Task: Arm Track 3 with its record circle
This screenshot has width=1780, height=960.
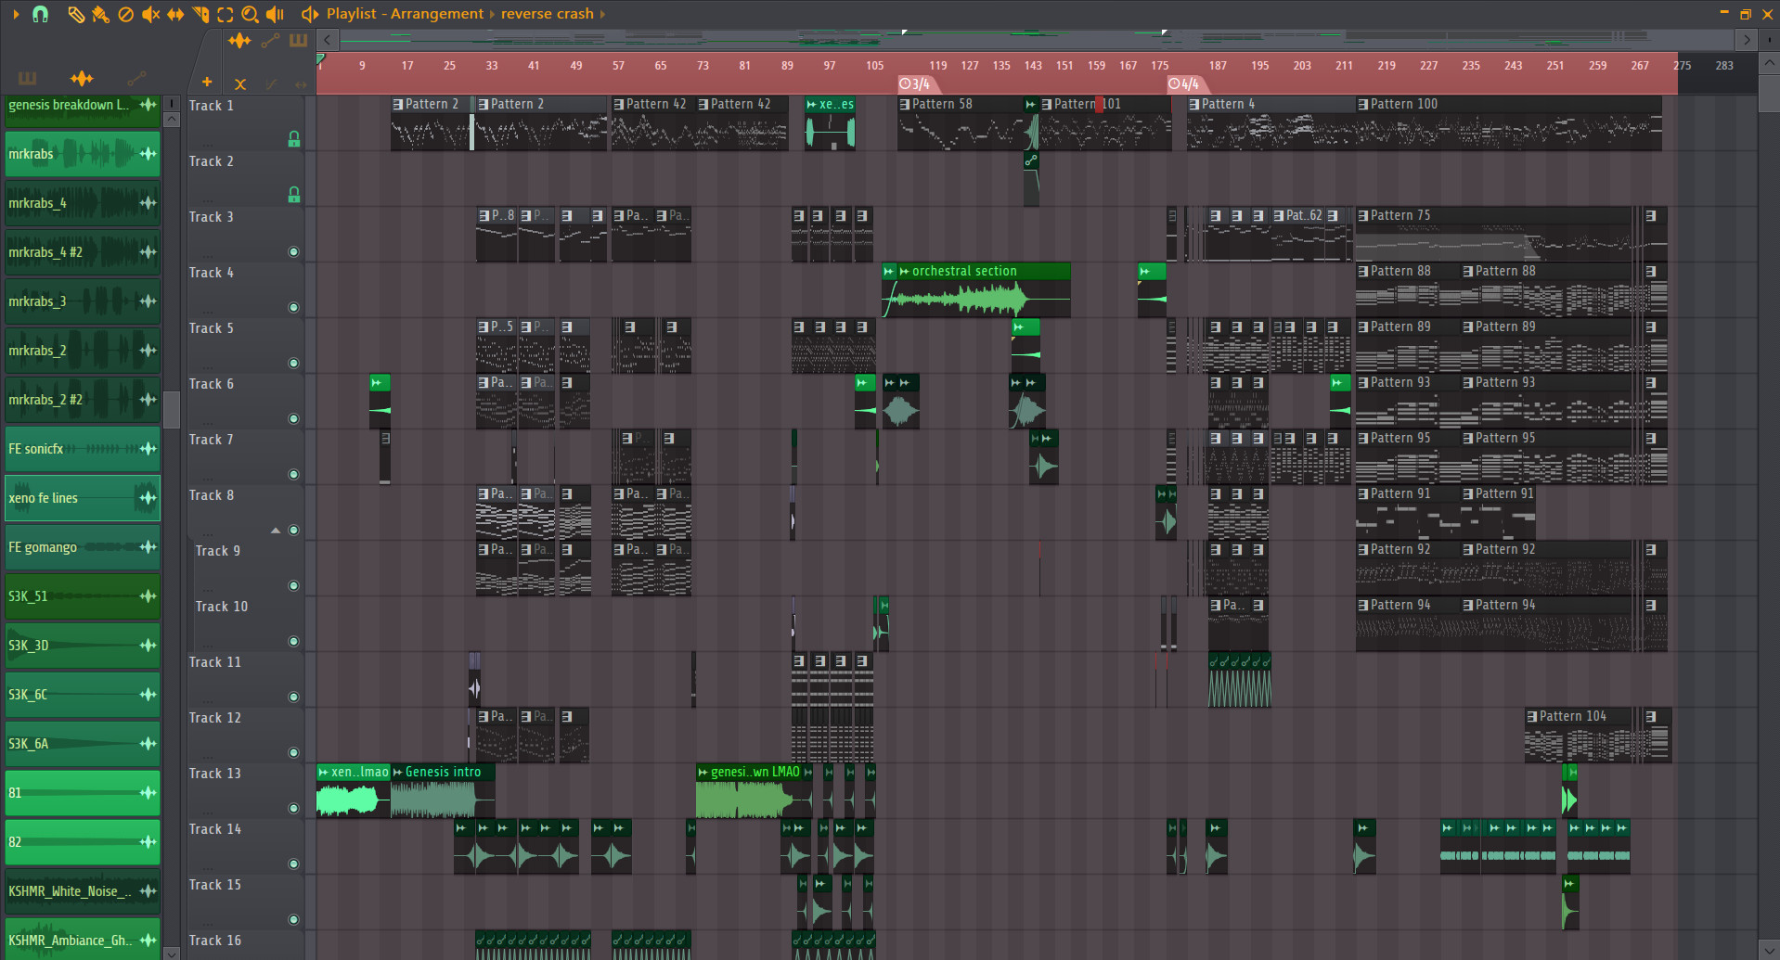Action: [293, 251]
